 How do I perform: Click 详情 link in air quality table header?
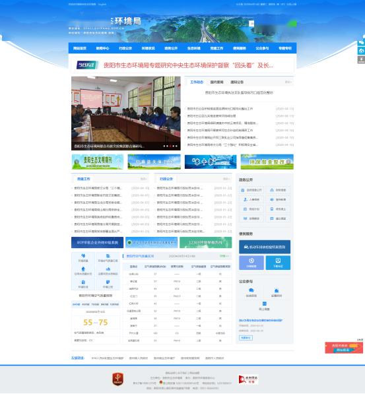(x=224, y=256)
